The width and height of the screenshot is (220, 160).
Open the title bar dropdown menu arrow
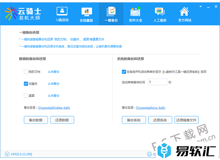click(x=201, y=7)
